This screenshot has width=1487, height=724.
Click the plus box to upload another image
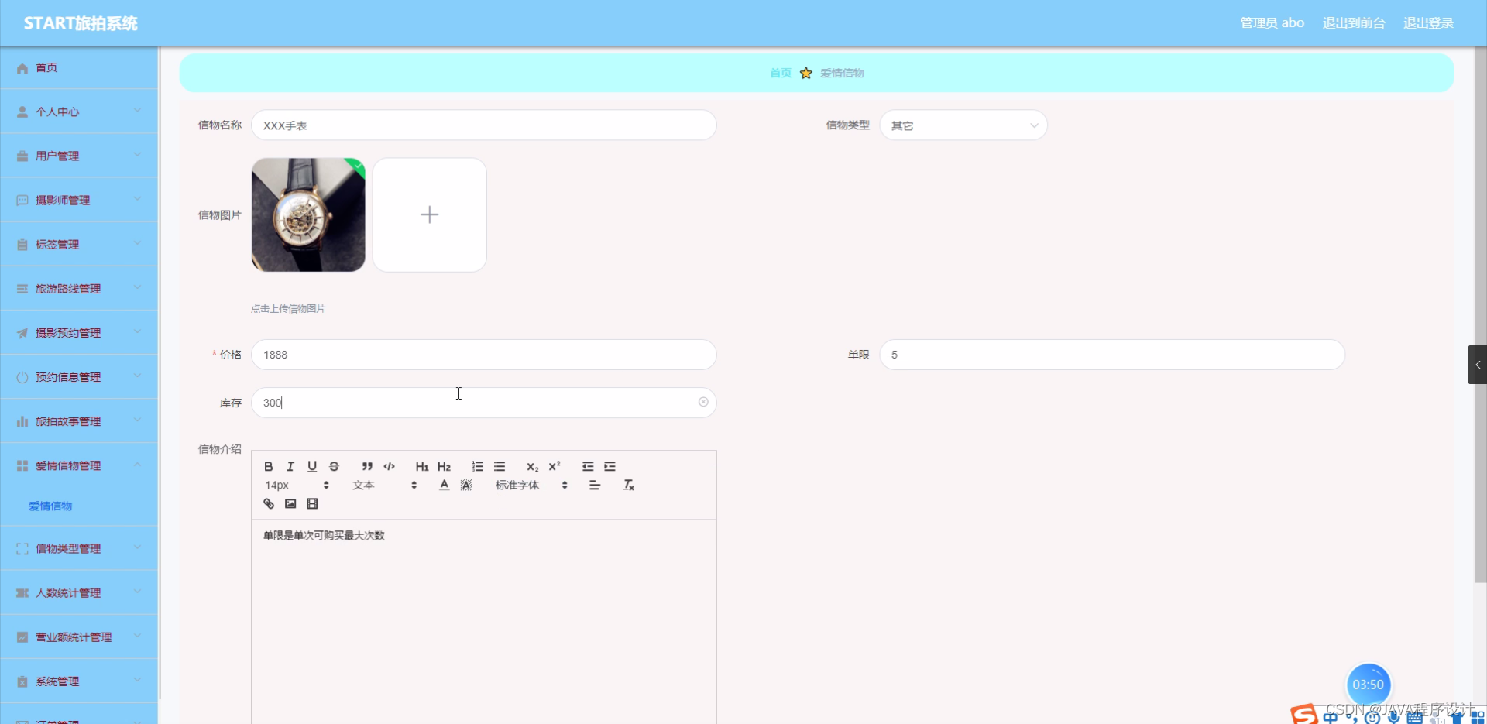[429, 214]
